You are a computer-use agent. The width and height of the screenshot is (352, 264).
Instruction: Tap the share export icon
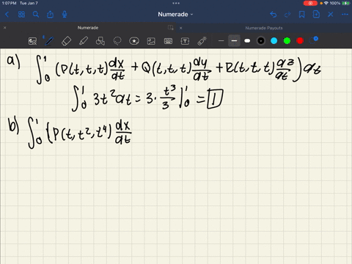pyautogui.click(x=50, y=15)
